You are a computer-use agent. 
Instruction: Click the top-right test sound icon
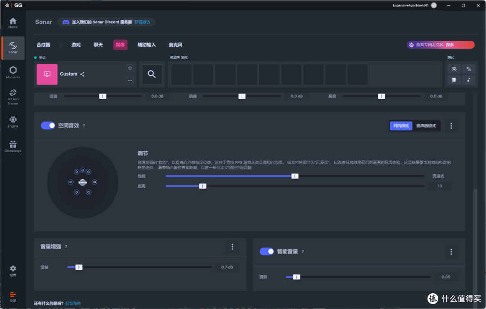(468, 69)
